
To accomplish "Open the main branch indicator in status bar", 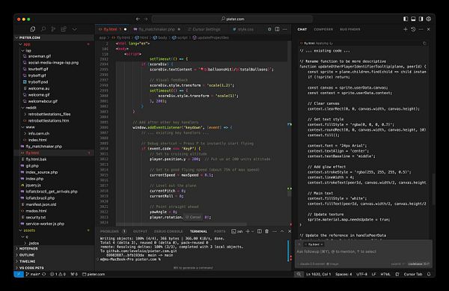I will coord(33,274).
